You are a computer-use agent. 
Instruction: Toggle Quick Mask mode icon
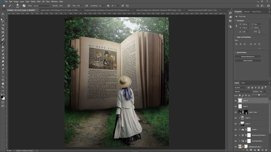(x=3, y=102)
